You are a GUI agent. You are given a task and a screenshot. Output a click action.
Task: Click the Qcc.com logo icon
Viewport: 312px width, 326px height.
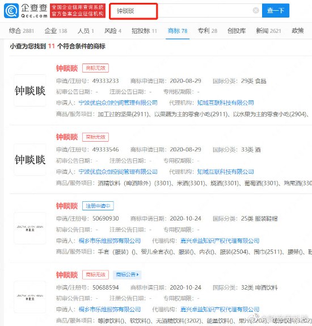[x=11, y=11]
